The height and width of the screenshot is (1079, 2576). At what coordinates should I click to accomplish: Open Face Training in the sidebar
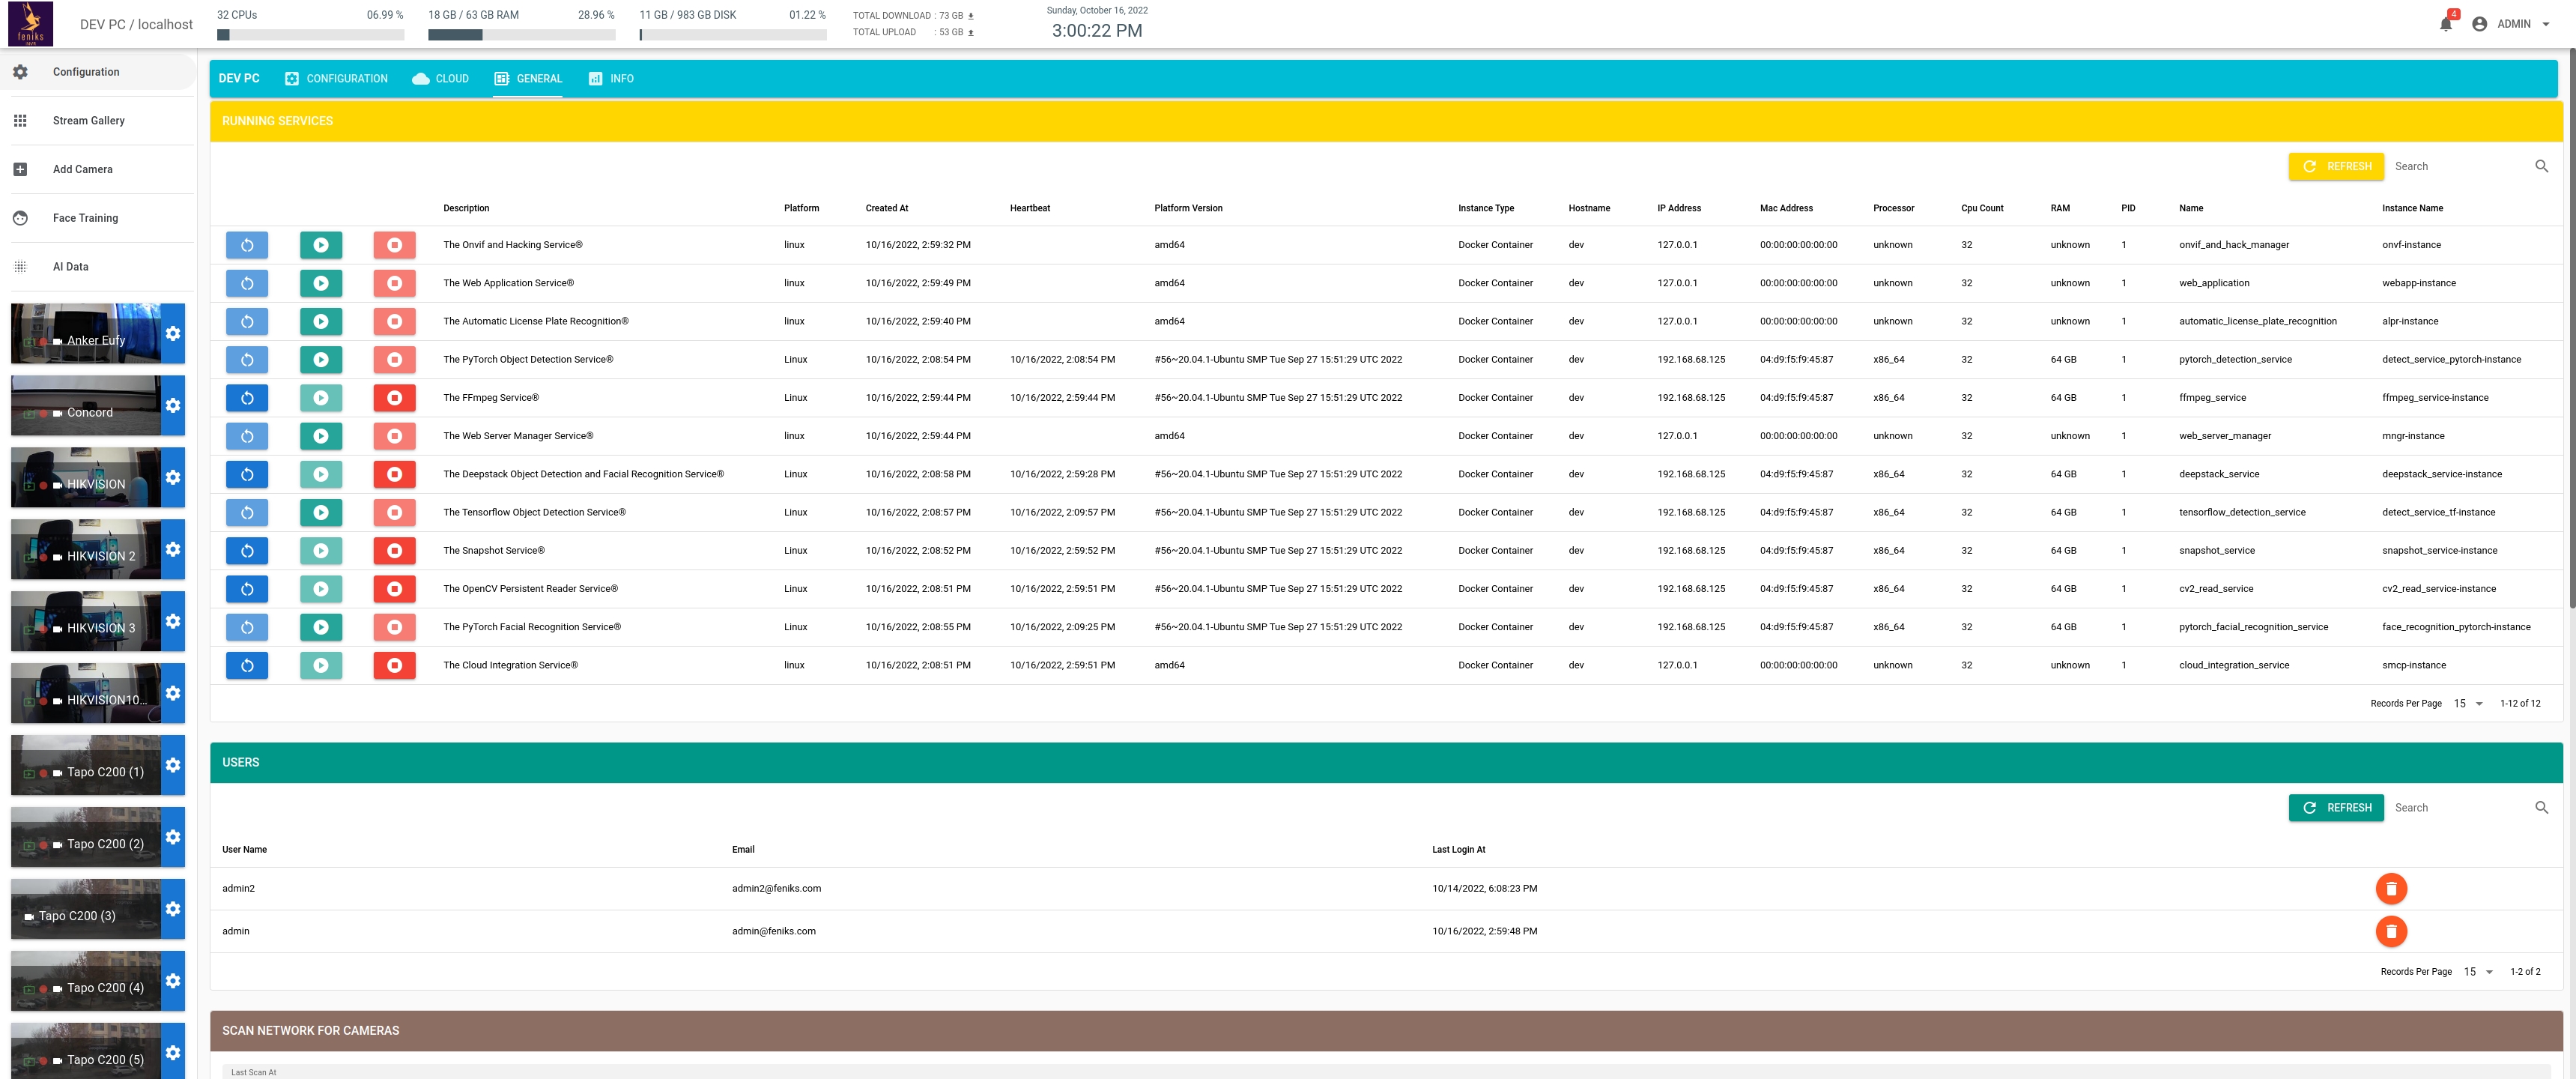pos(85,218)
